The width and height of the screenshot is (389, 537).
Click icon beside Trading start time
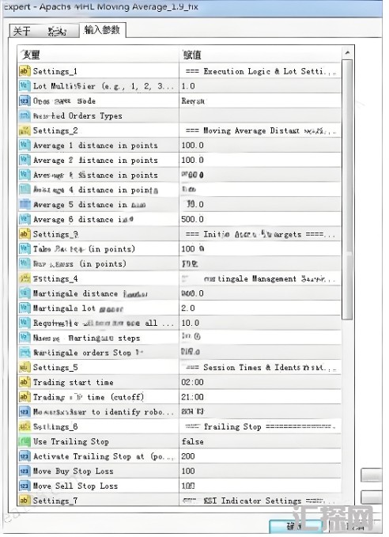(x=25, y=382)
